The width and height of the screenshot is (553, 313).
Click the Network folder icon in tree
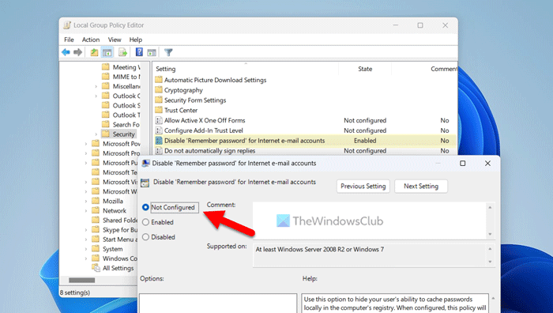96,210
